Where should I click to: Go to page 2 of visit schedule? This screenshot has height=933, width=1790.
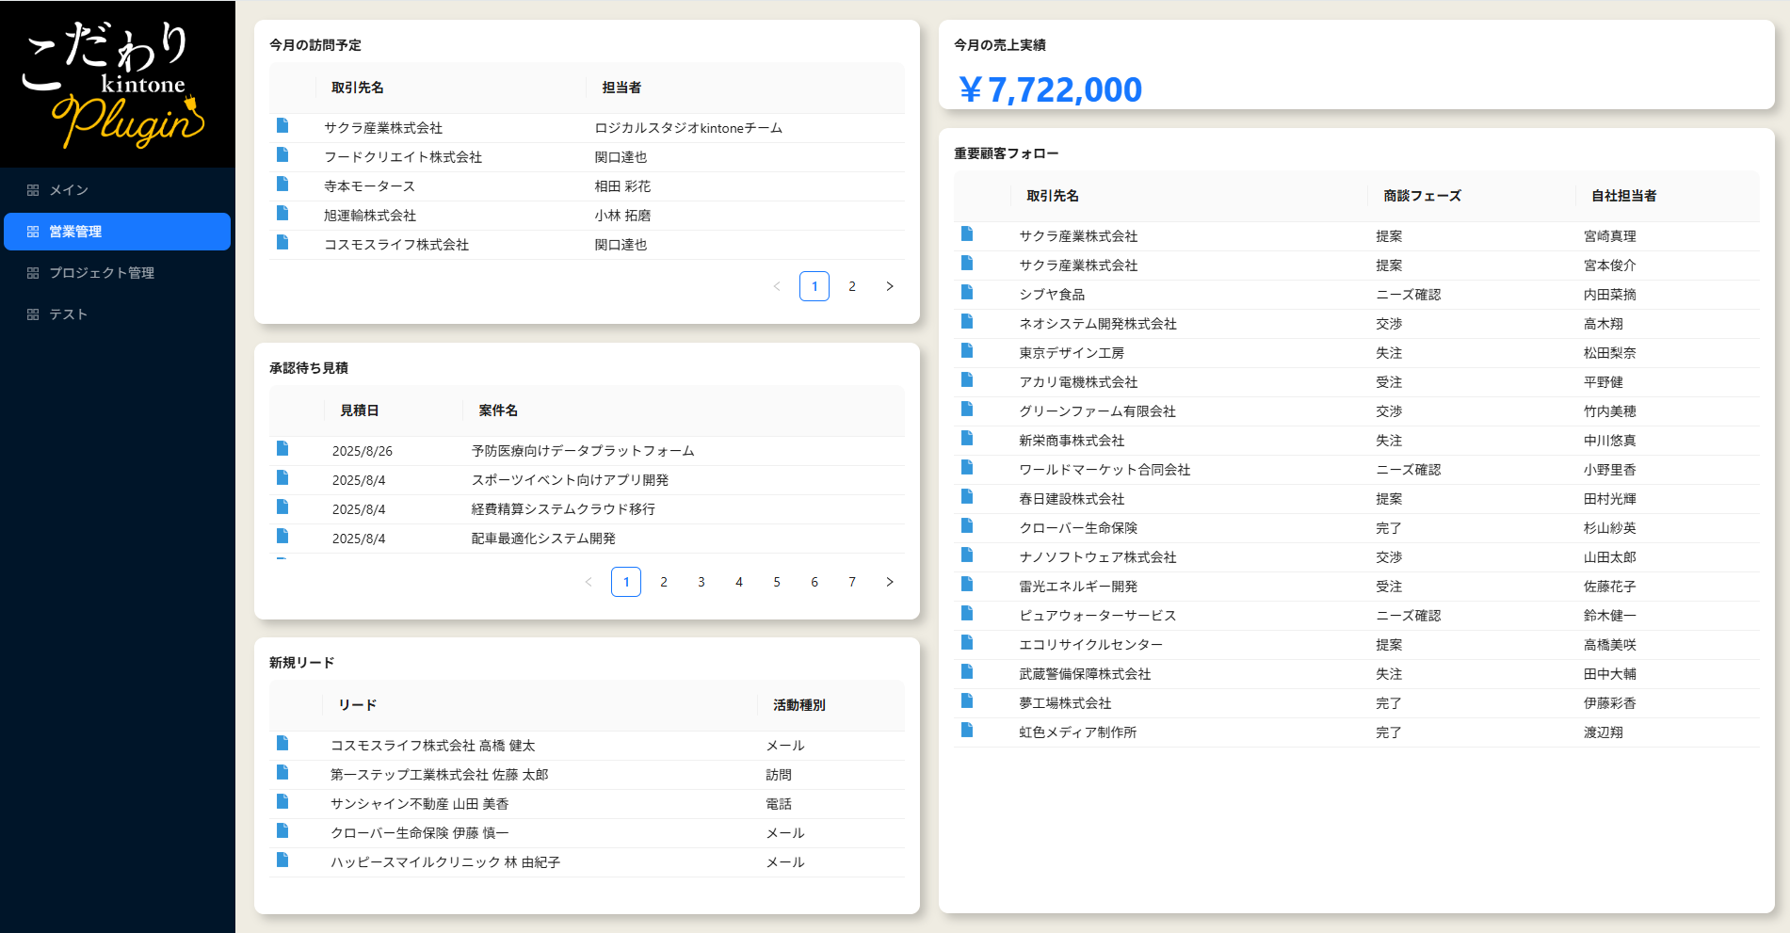pyautogui.click(x=852, y=286)
